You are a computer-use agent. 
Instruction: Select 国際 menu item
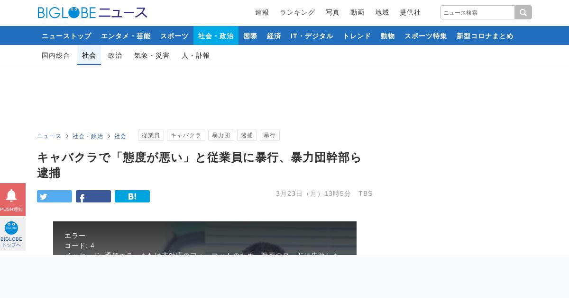pyautogui.click(x=250, y=35)
